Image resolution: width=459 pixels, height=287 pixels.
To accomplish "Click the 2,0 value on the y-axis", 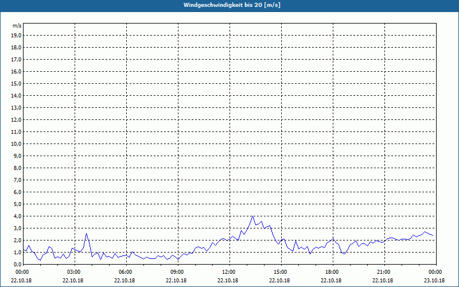I will [x=17, y=240].
